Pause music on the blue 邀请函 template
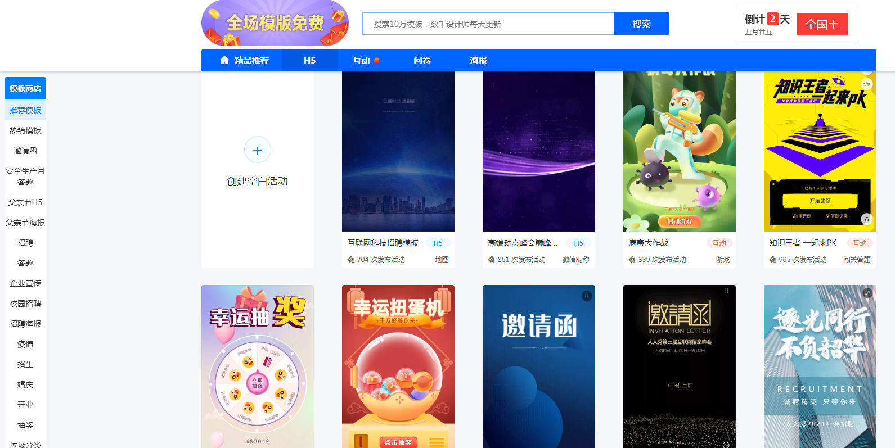Screen dimensions: 895x448 586,296
